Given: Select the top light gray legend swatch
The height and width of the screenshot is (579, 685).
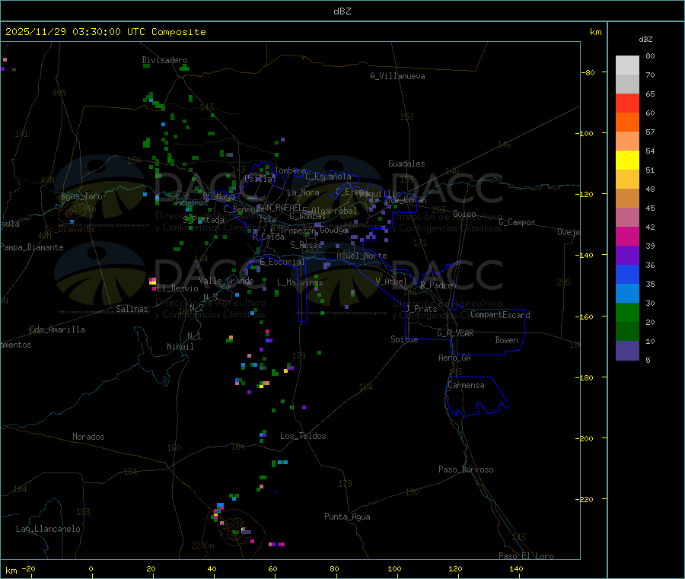Looking at the screenshot, I should [x=627, y=65].
